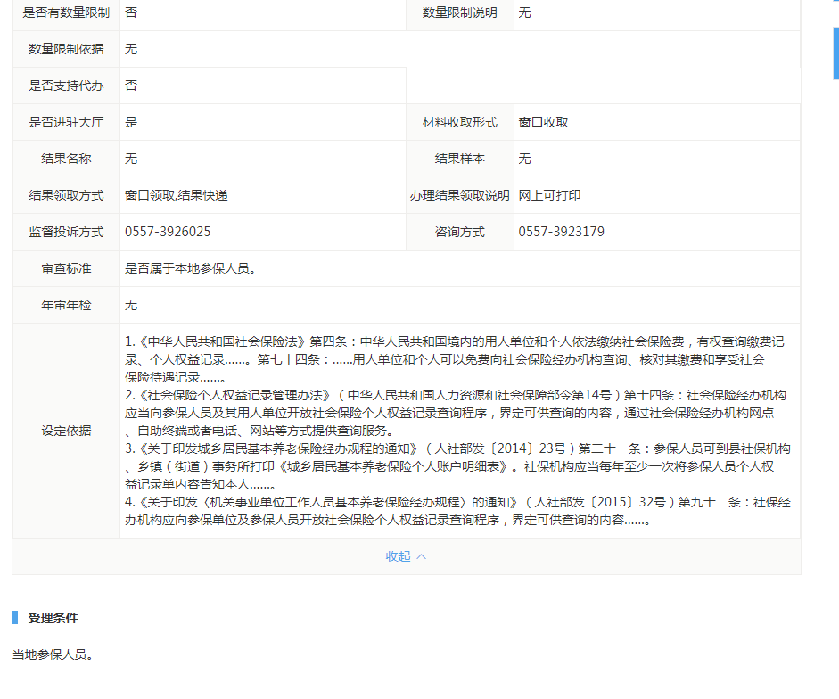
Task: Select the 咨询方式 label cell
Action: coord(460,232)
